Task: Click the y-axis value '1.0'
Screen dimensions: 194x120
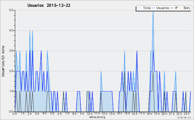Action: pos(11,91)
